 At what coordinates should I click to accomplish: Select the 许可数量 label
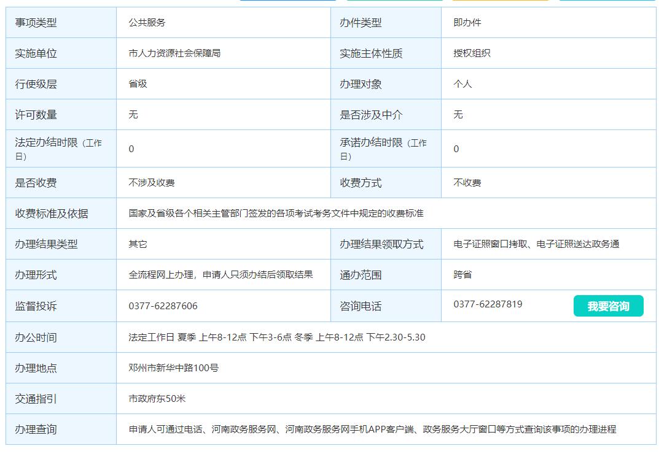coord(36,114)
